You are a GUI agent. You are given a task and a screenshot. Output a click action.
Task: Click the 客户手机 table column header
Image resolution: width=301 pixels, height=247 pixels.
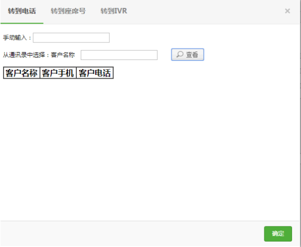[x=58, y=73]
